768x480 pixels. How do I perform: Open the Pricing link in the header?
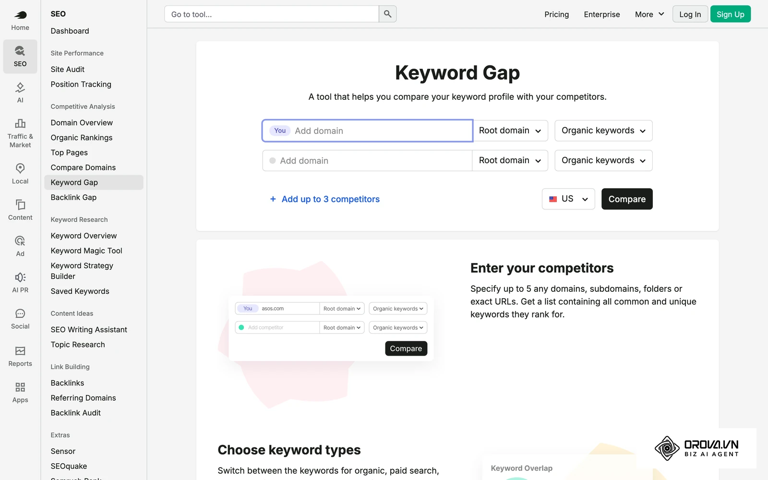tap(556, 14)
